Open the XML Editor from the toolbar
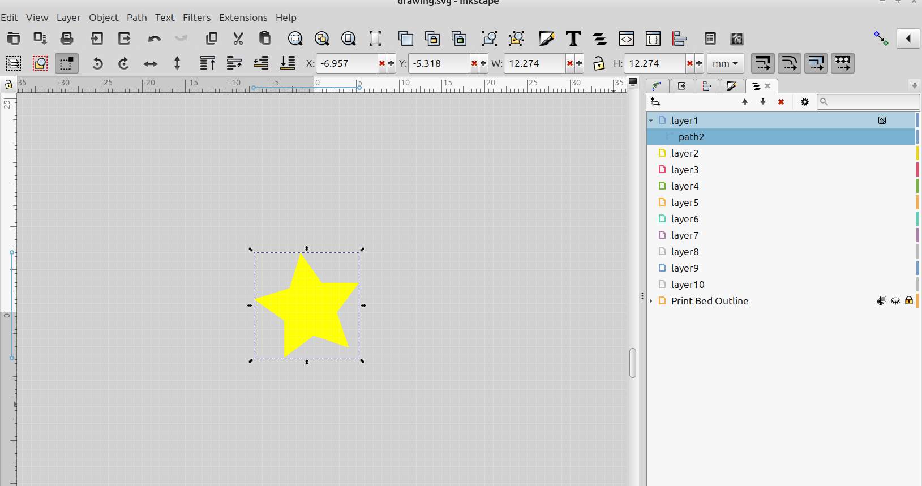 click(626, 38)
